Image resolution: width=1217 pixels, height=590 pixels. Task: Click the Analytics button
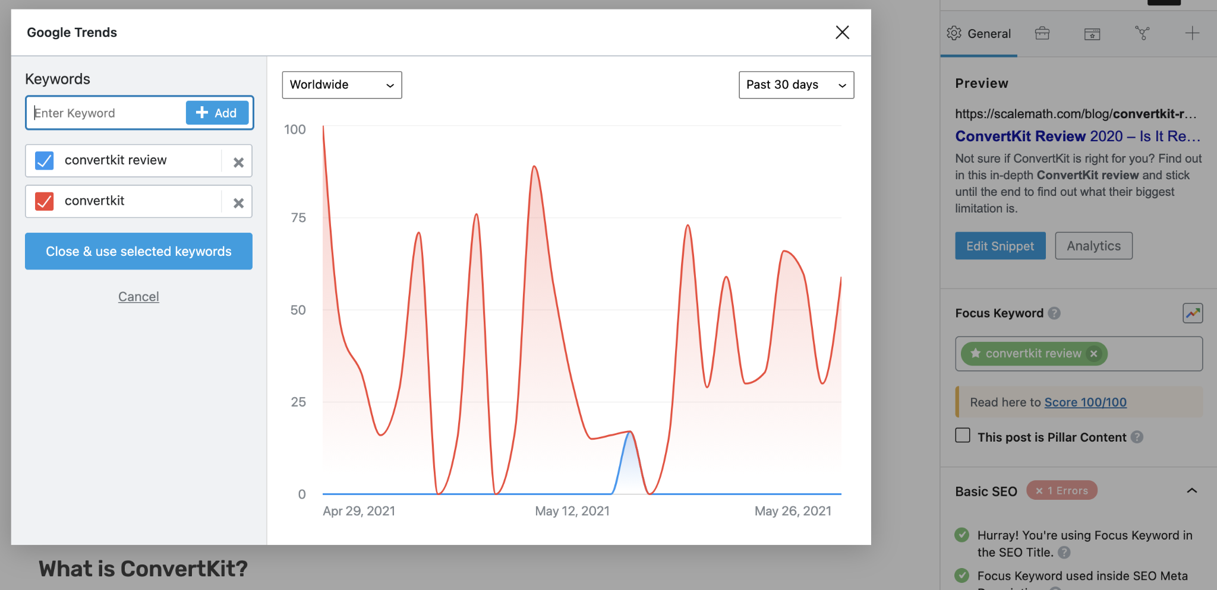1093,246
